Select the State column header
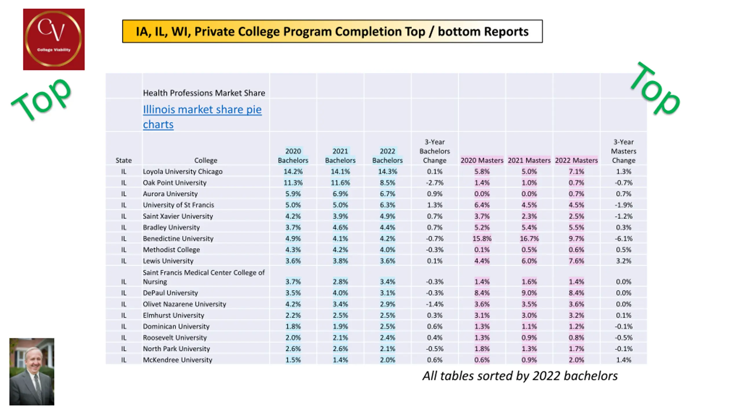The image size is (741, 417). click(x=124, y=160)
